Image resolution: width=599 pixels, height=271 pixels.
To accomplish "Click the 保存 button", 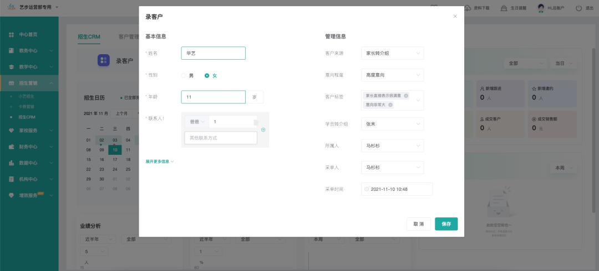I will tap(446, 224).
